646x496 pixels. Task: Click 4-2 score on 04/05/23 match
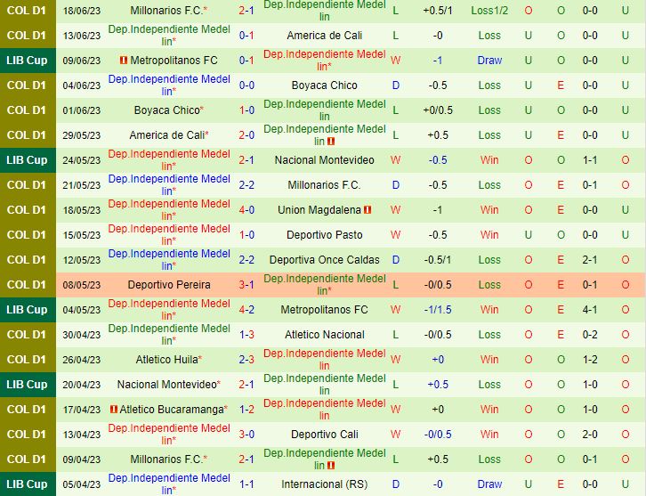click(246, 310)
